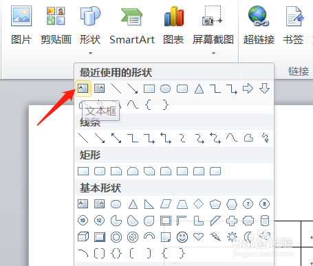
Task: Choose the L-shape in basic shapes
Action: 199,221
